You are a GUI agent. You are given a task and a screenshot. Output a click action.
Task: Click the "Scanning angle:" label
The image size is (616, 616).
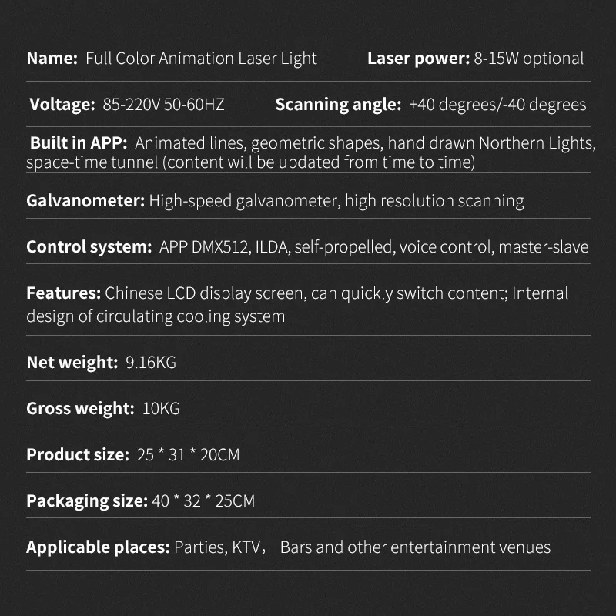338,105
